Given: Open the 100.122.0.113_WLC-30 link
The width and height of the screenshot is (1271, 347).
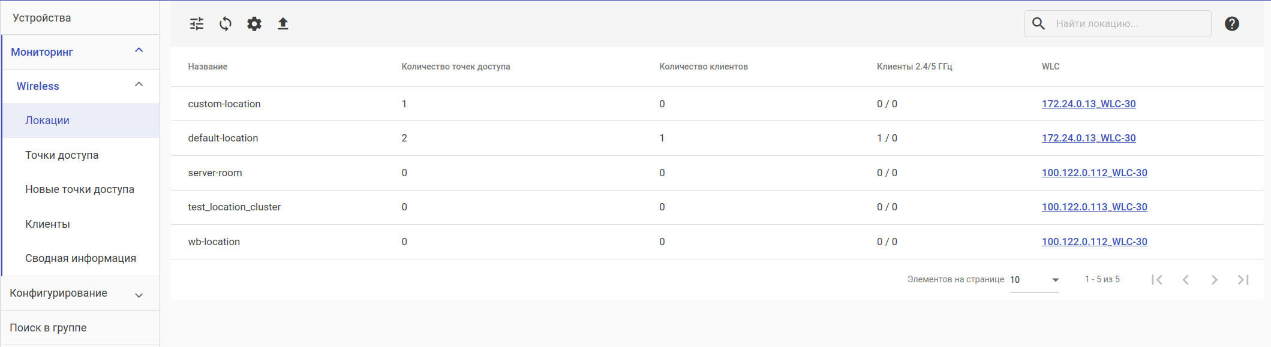Looking at the screenshot, I should tap(1094, 207).
